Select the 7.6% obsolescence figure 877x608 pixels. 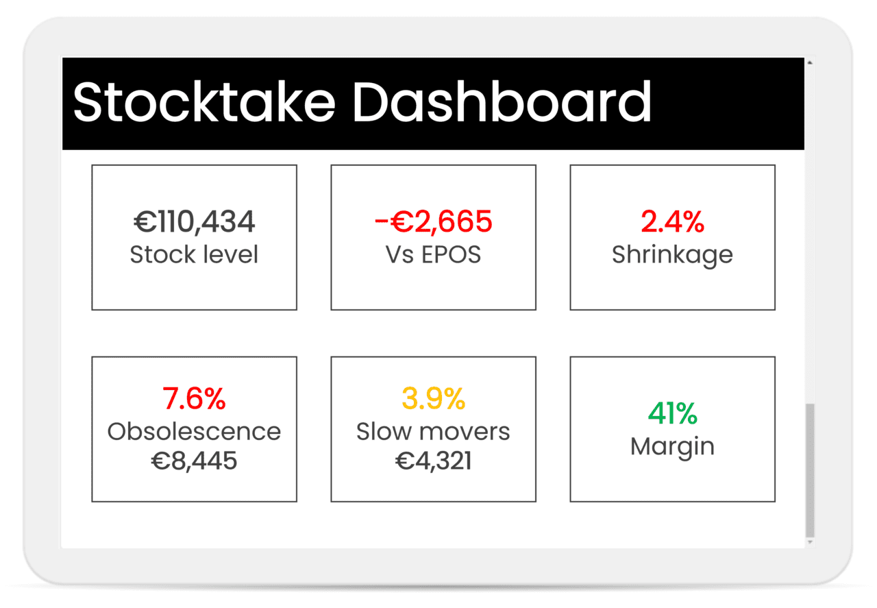point(194,398)
